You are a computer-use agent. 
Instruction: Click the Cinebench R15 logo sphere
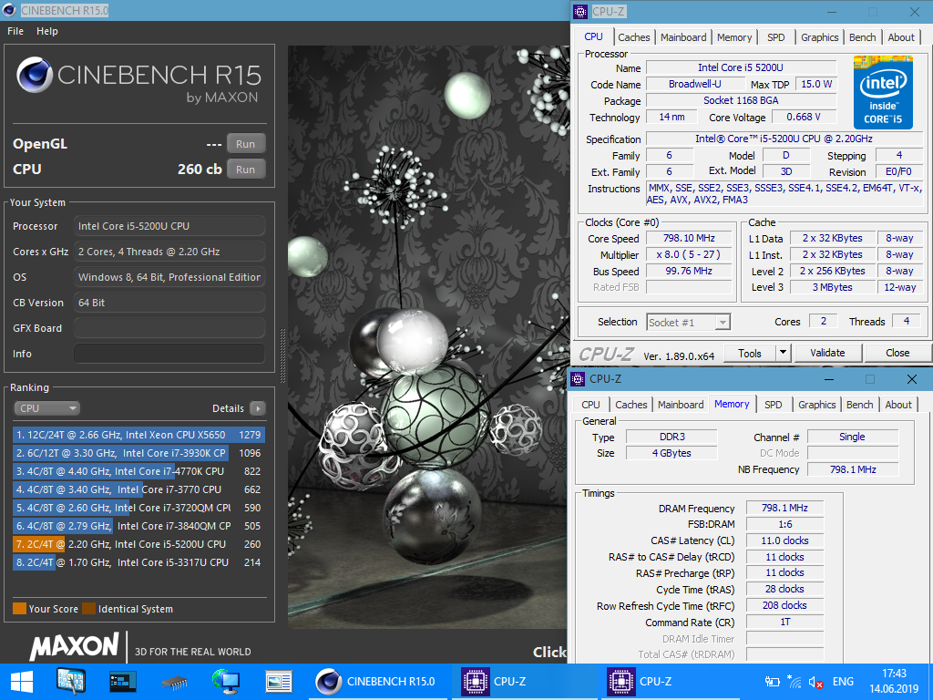35,75
